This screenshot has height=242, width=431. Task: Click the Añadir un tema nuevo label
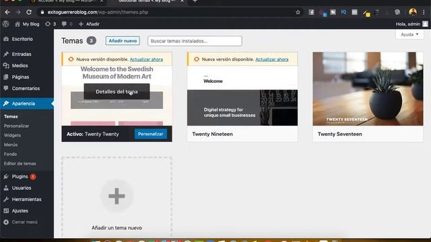click(x=117, y=228)
